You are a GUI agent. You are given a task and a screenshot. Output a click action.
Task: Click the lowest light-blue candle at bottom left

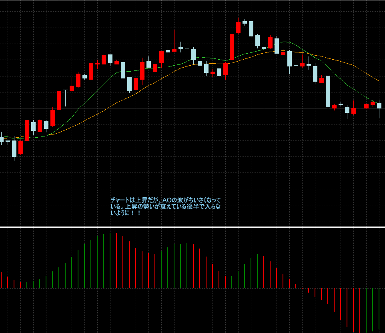[x=14, y=148]
